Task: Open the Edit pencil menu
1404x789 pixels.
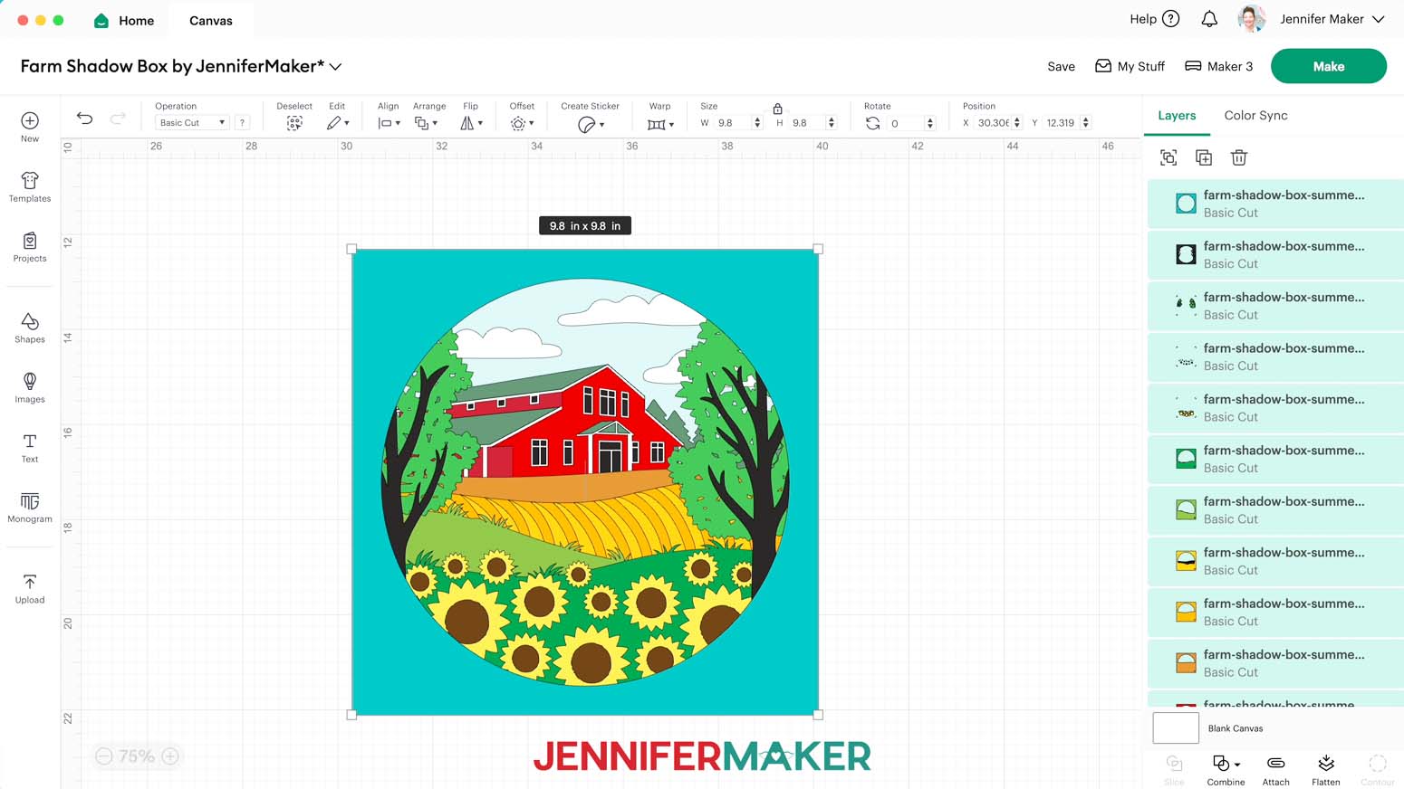Action: click(338, 123)
